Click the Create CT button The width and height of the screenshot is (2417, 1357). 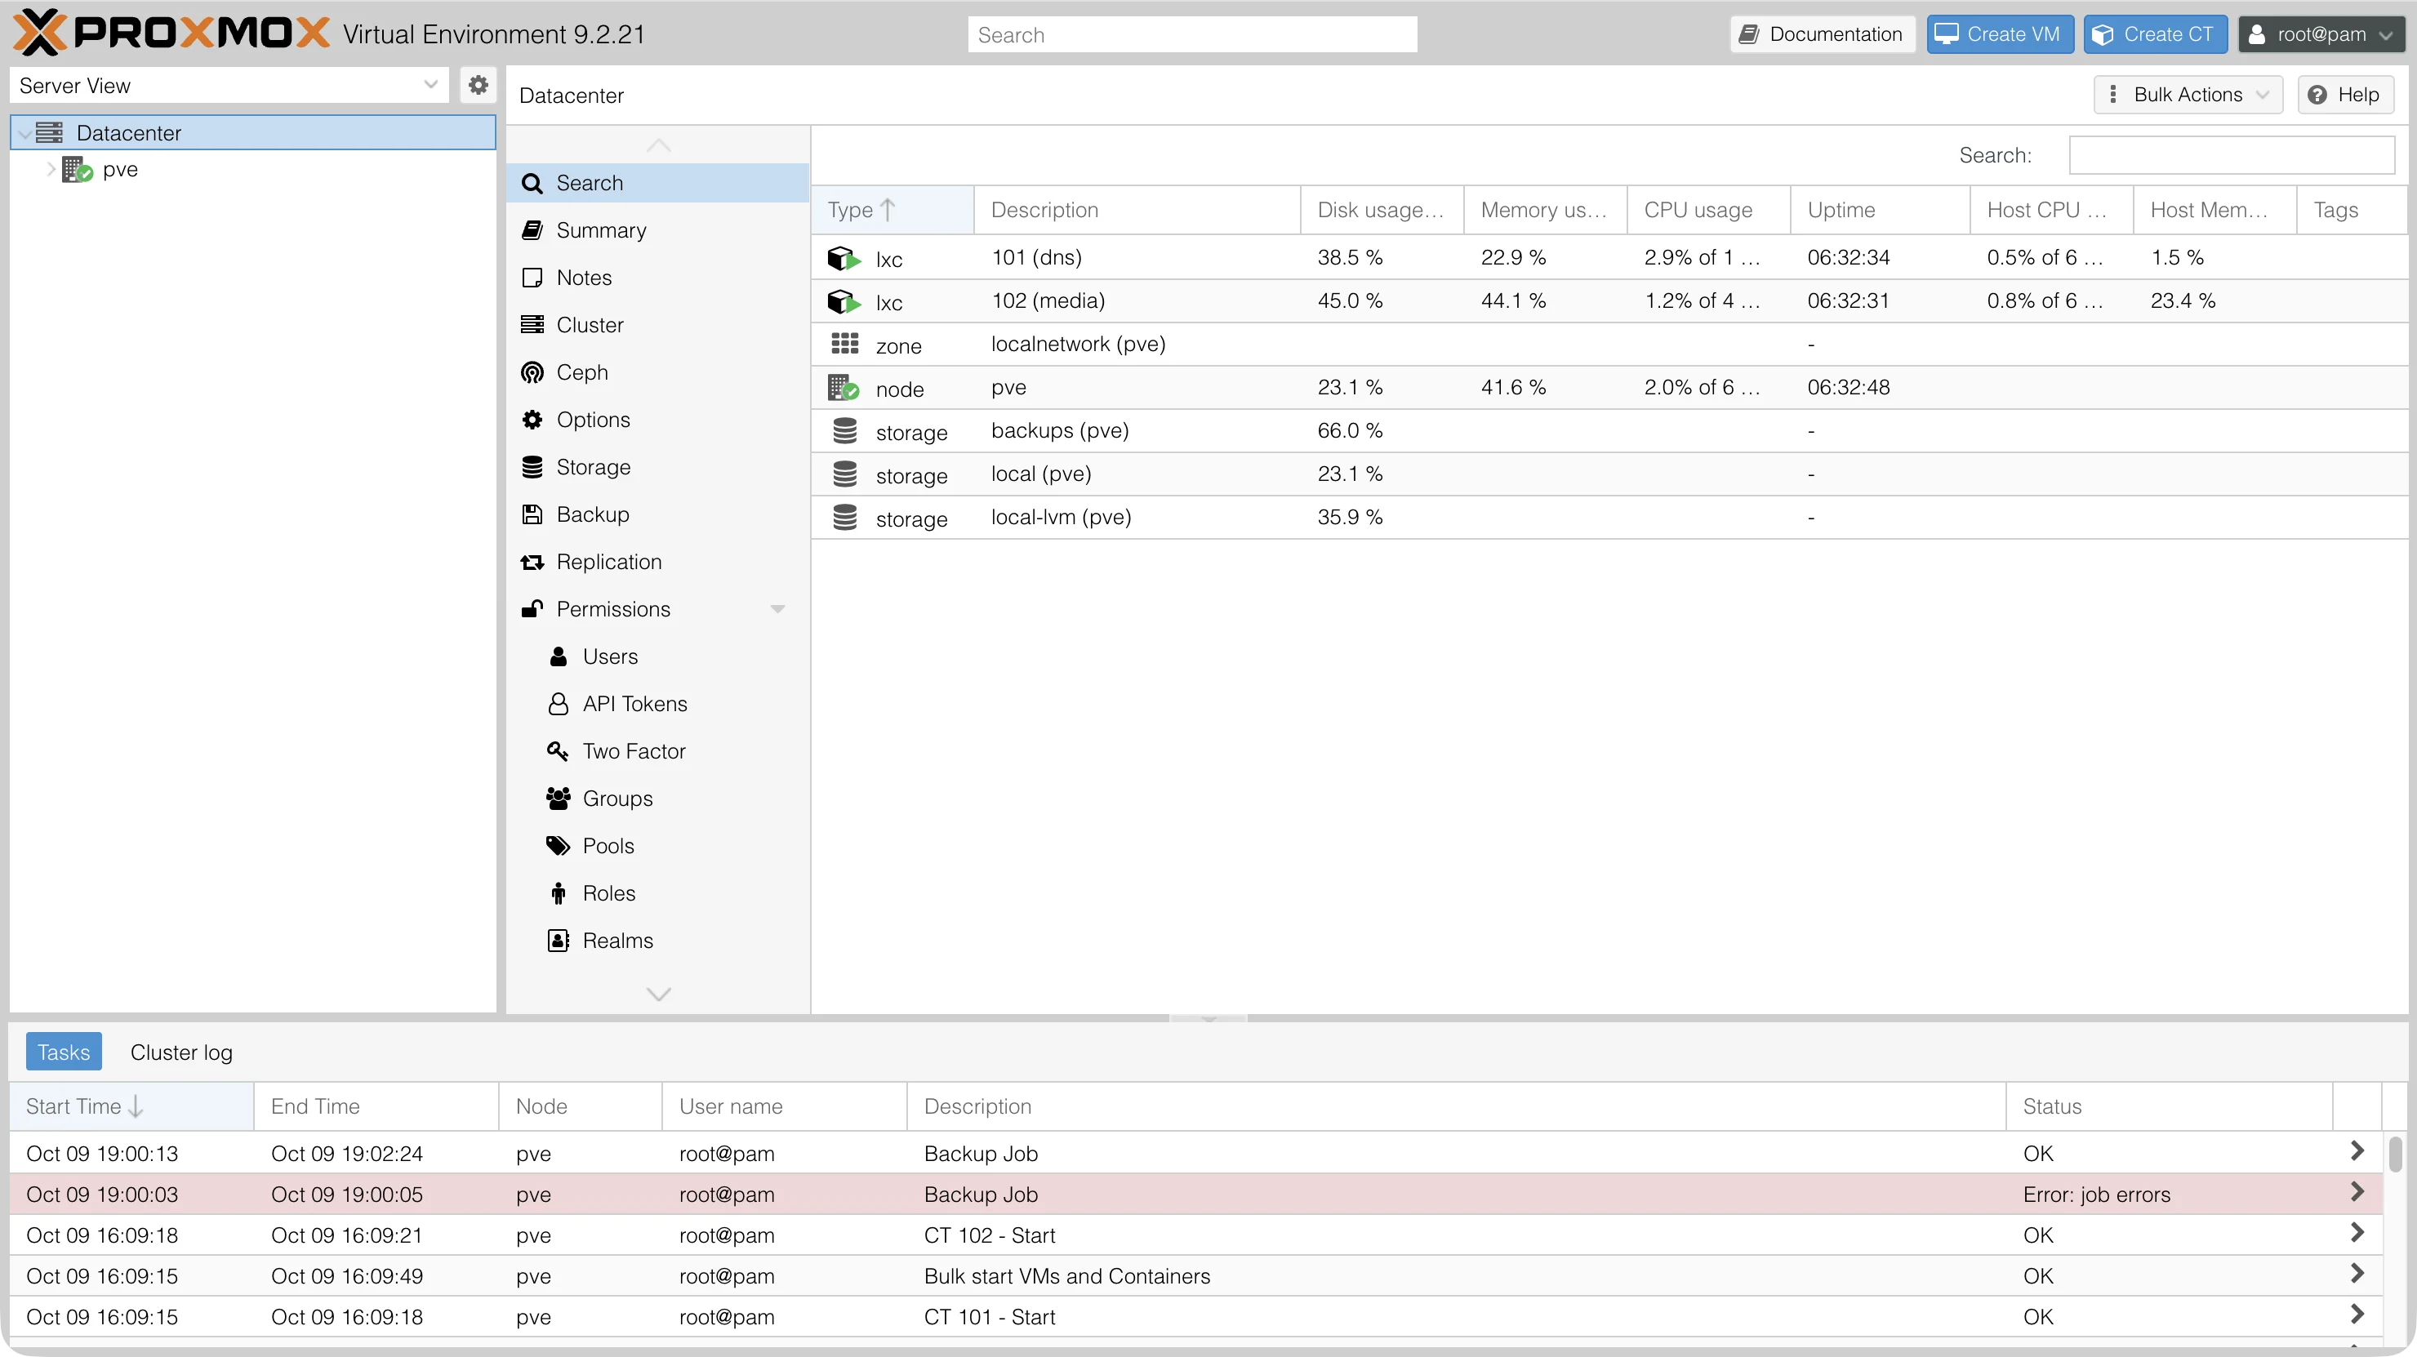(2155, 35)
